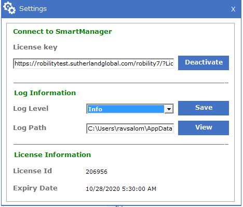The width and height of the screenshot is (243, 207).
Task: Select the Info value in Log Level combo box
Action: (x=126, y=109)
